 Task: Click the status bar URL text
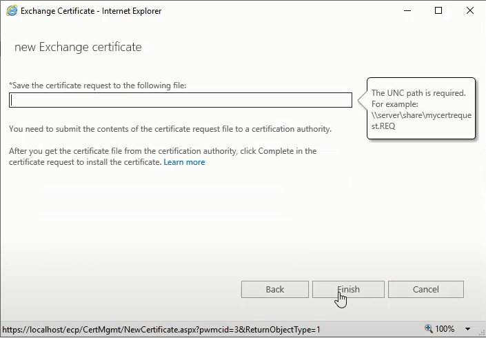pyautogui.click(x=161, y=330)
